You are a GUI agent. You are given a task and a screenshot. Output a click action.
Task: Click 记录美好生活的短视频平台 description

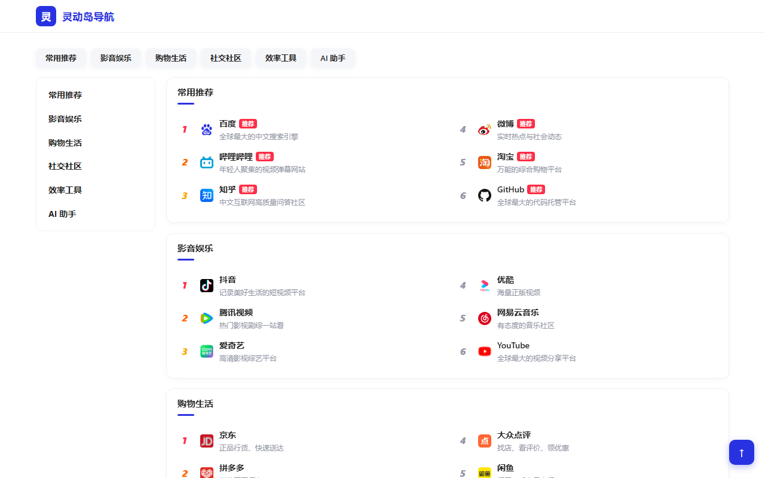[x=262, y=293]
